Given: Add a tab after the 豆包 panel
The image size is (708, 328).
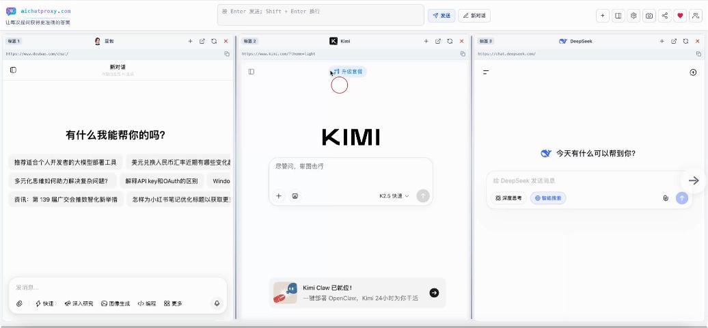Looking at the screenshot, I should point(190,41).
